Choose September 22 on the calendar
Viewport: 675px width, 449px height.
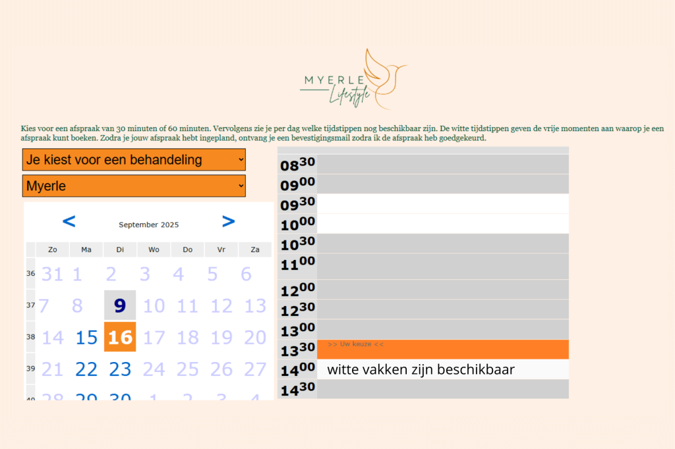pyautogui.click(x=86, y=369)
